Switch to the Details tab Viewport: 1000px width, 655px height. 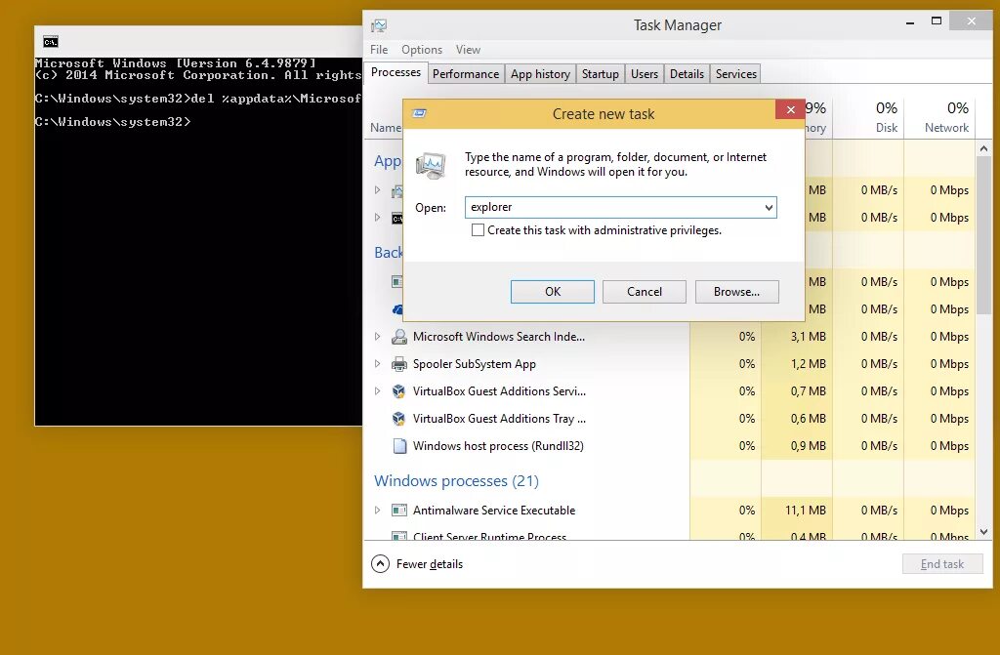pyautogui.click(x=687, y=74)
